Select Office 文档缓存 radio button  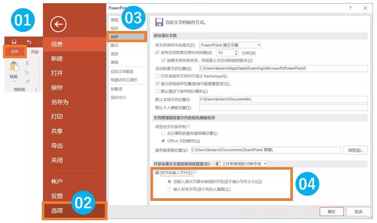(x=163, y=141)
